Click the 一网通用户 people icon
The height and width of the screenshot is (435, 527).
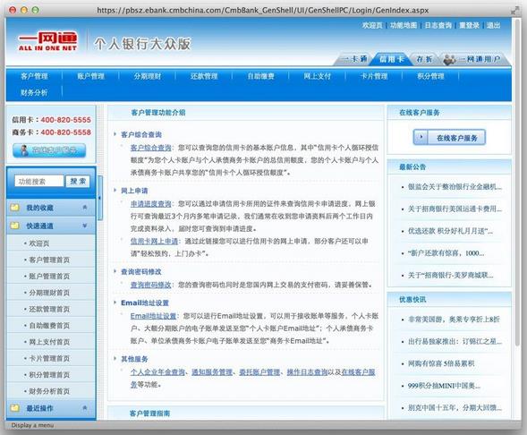tap(450, 59)
